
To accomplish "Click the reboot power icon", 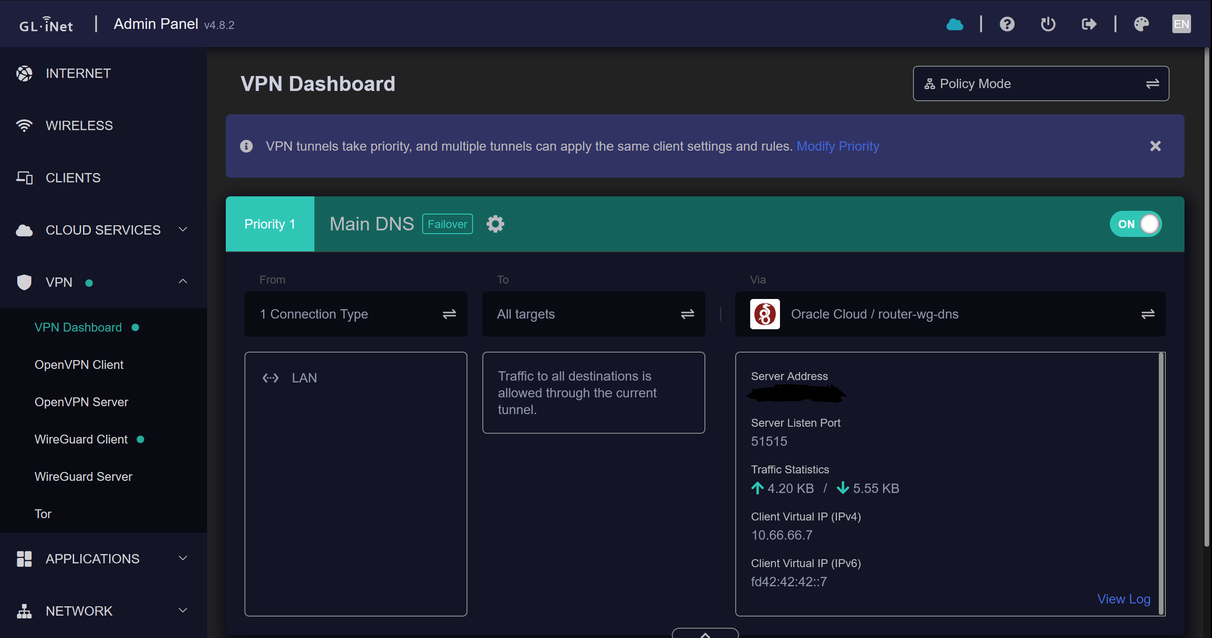I will pos(1048,24).
